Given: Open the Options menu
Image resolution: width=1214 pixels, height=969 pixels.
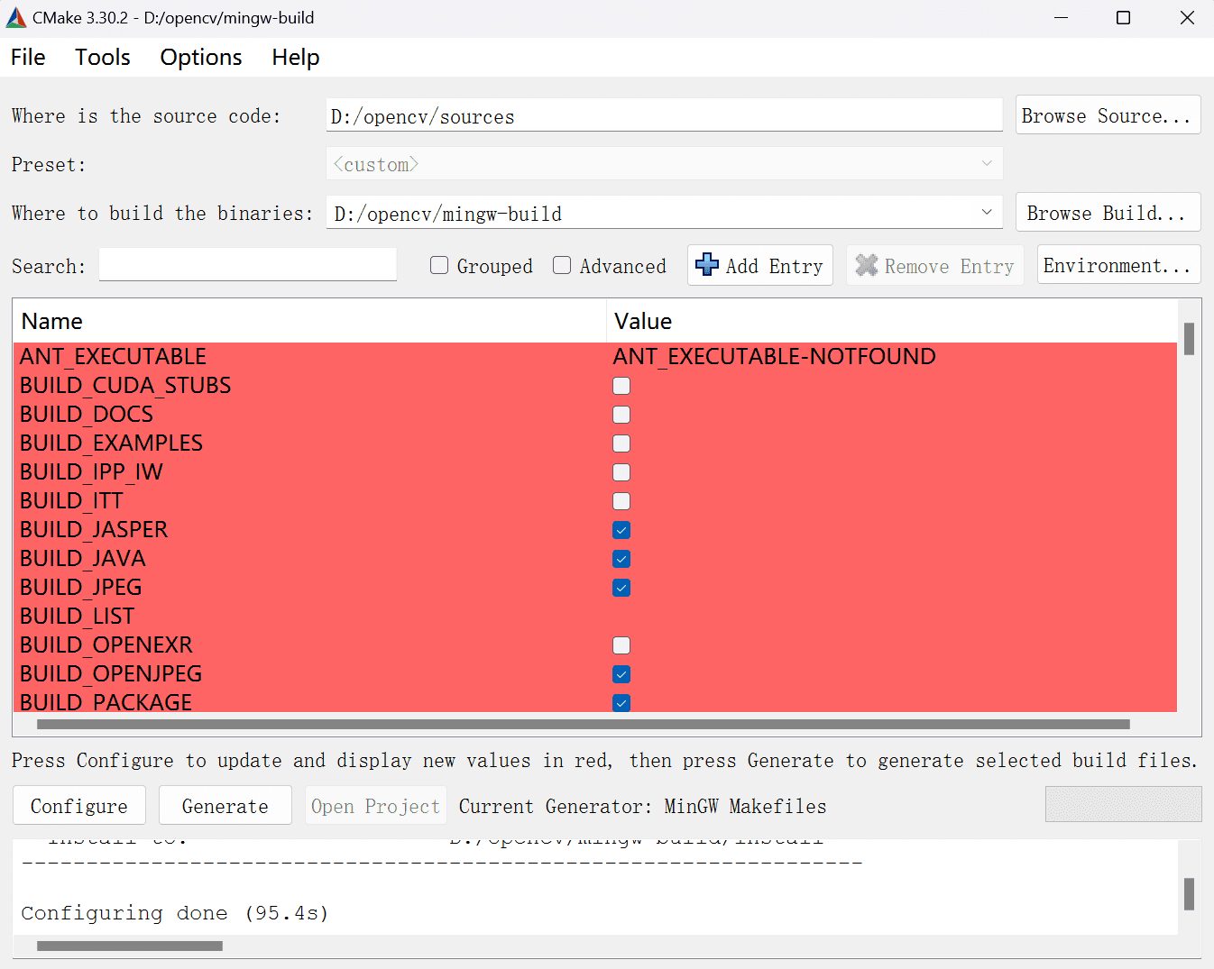Looking at the screenshot, I should pos(201,57).
